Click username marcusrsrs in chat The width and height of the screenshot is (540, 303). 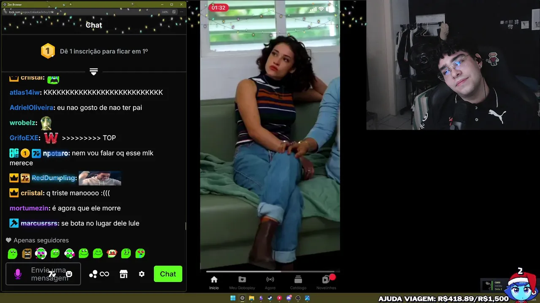[x=39, y=223]
